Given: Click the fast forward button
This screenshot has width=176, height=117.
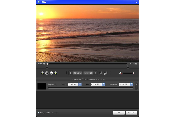Looking at the screenshot, I should click(x=47, y=73).
